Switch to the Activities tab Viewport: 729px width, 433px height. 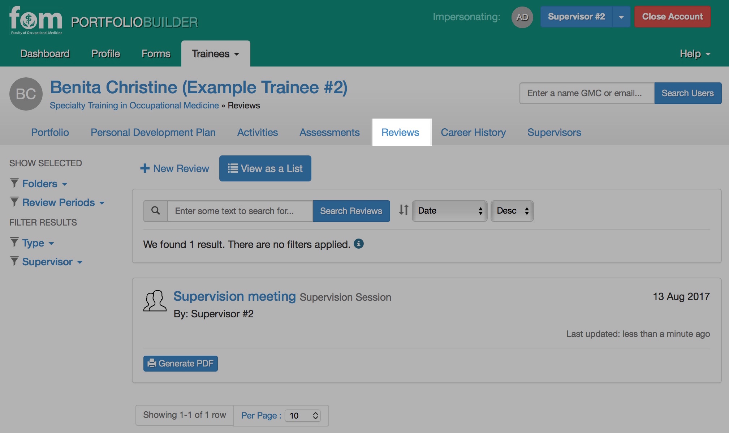[x=258, y=132]
